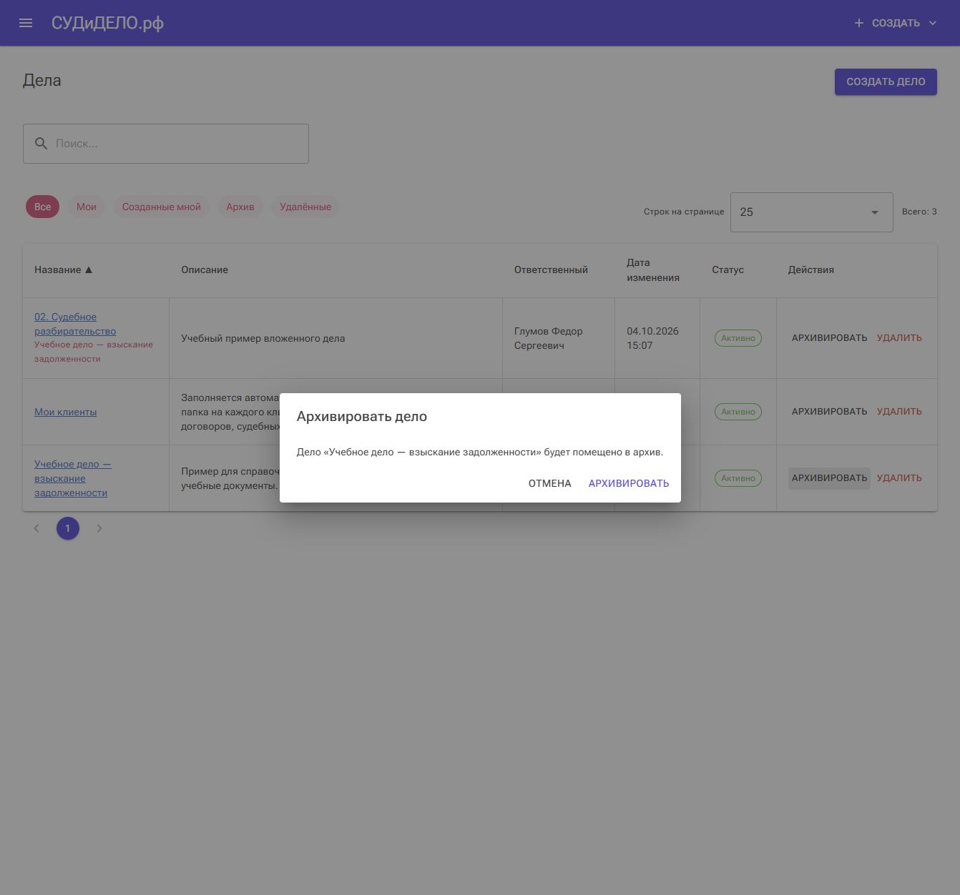960x895 pixels.
Task: Switch to the Мои filter chip
Action: point(87,207)
